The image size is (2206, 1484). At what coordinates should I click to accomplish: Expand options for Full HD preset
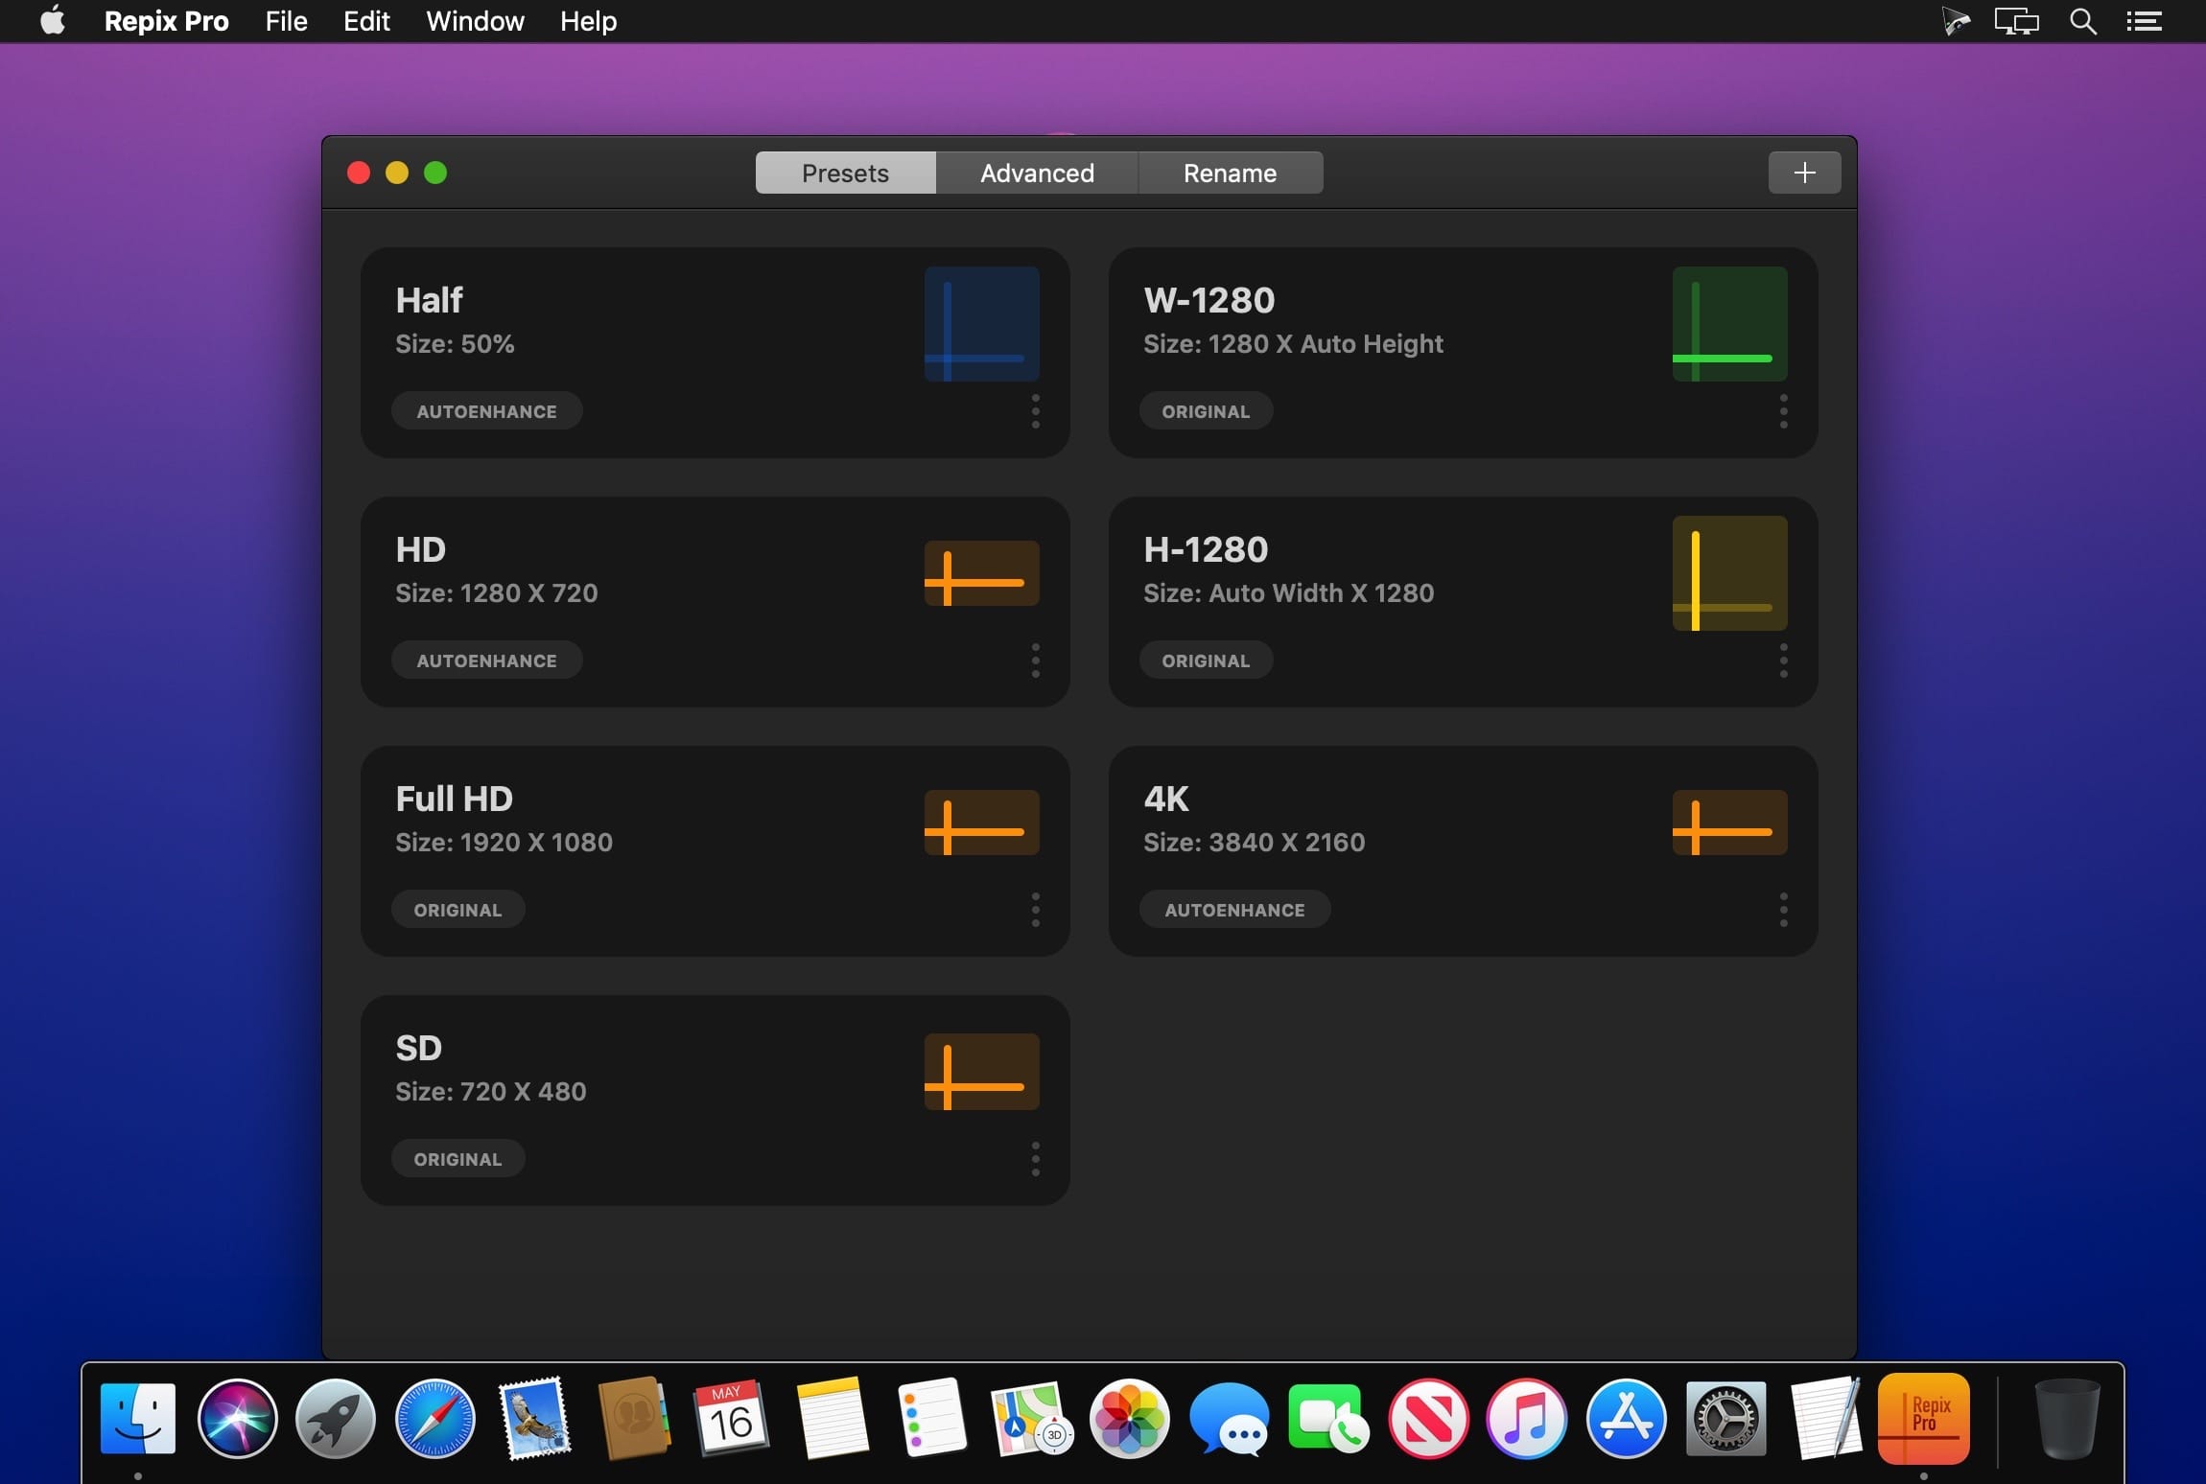pyautogui.click(x=1035, y=908)
